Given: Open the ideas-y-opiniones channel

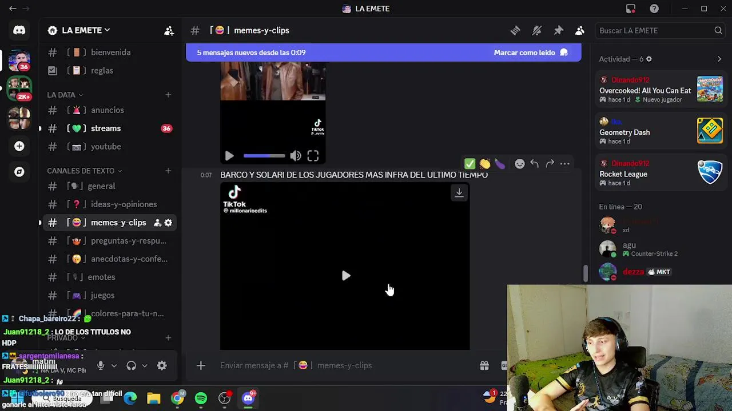Looking at the screenshot, I should [109, 204].
